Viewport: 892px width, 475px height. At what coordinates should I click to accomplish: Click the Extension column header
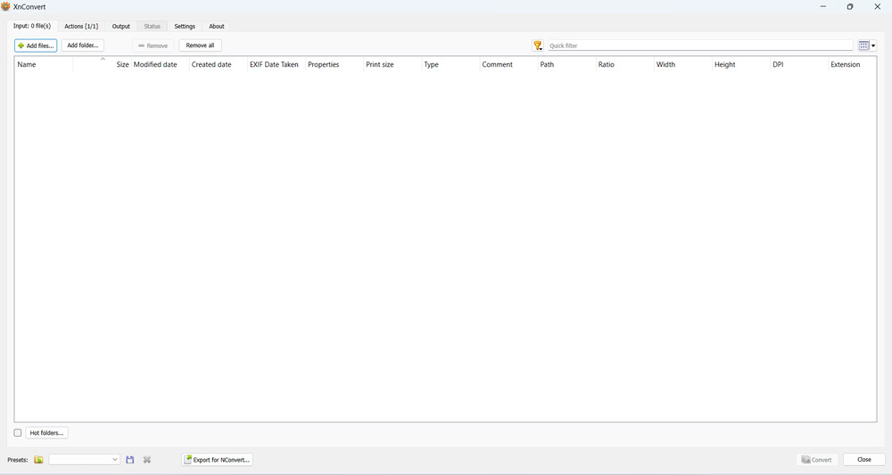(x=852, y=64)
